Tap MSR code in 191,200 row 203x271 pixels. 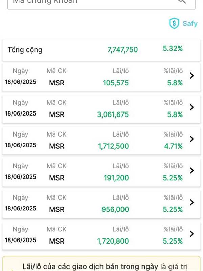pyautogui.click(x=57, y=178)
